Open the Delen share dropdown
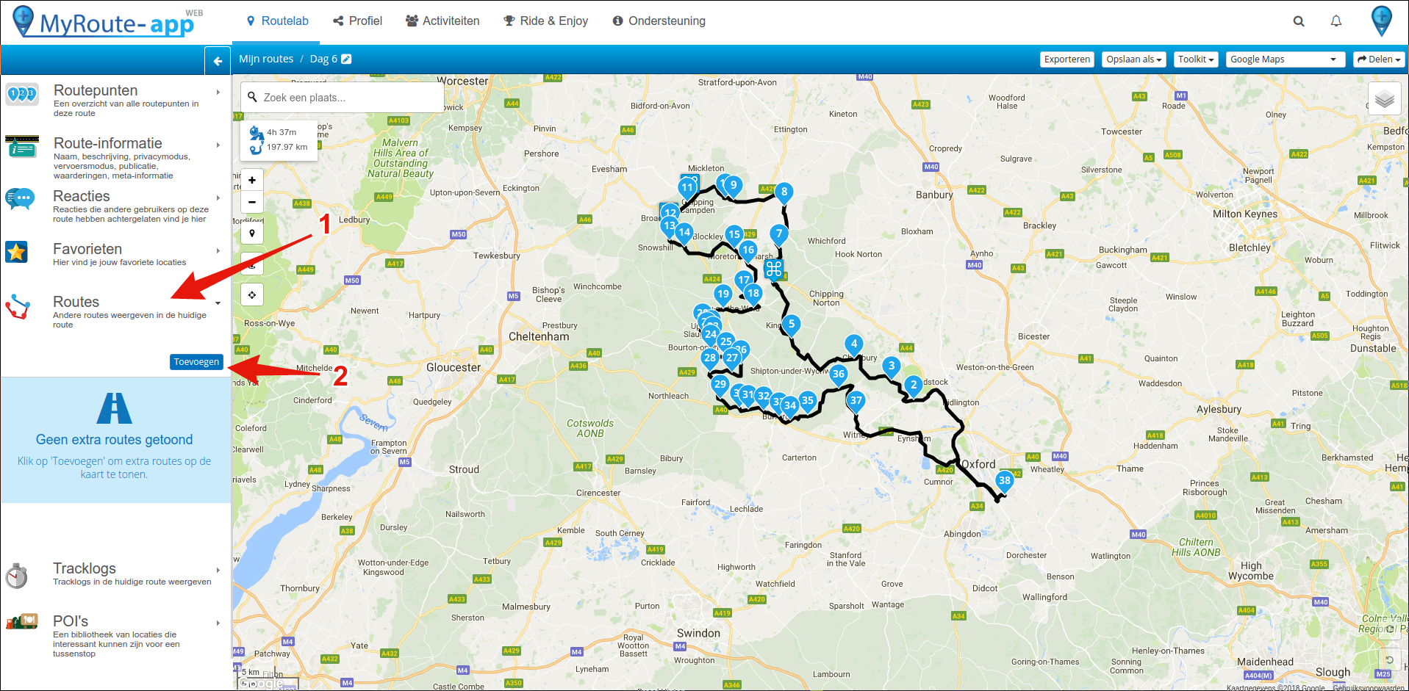The height and width of the screenshot is (691, 1409). click(x=1379, y=59)
